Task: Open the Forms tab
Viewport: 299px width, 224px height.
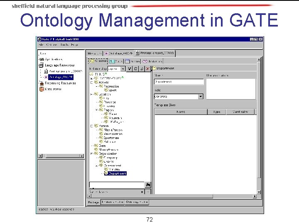Action: [x=132, y=61]
